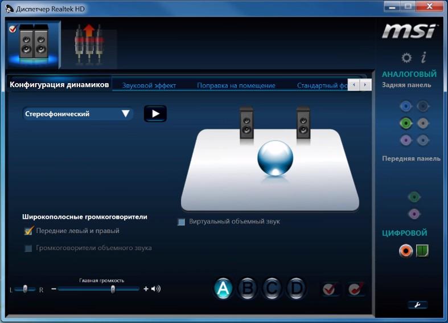This screenshot has width=448, height=323.
Task: Switch to 'Звуковой эффект' tab
Action: [149, 85]
